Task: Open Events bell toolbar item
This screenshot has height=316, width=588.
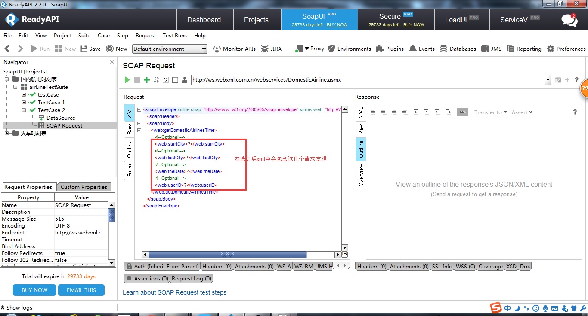Action: 422,49
